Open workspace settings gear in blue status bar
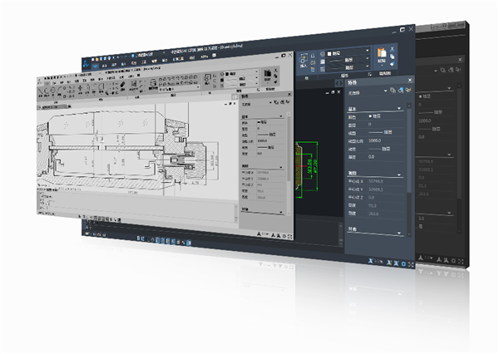The image size is (499, 354). pyautogui.click(x=403, y=263)
